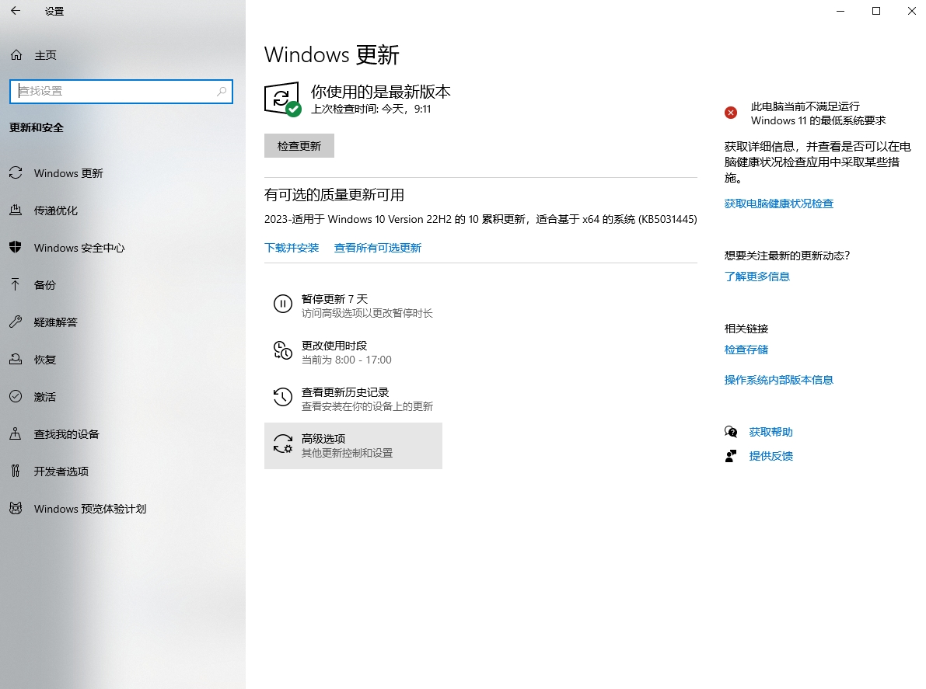
Task: Click the 获取帮助 chat bubble icon
Action: pyautogui.click(x=731, y=432)
